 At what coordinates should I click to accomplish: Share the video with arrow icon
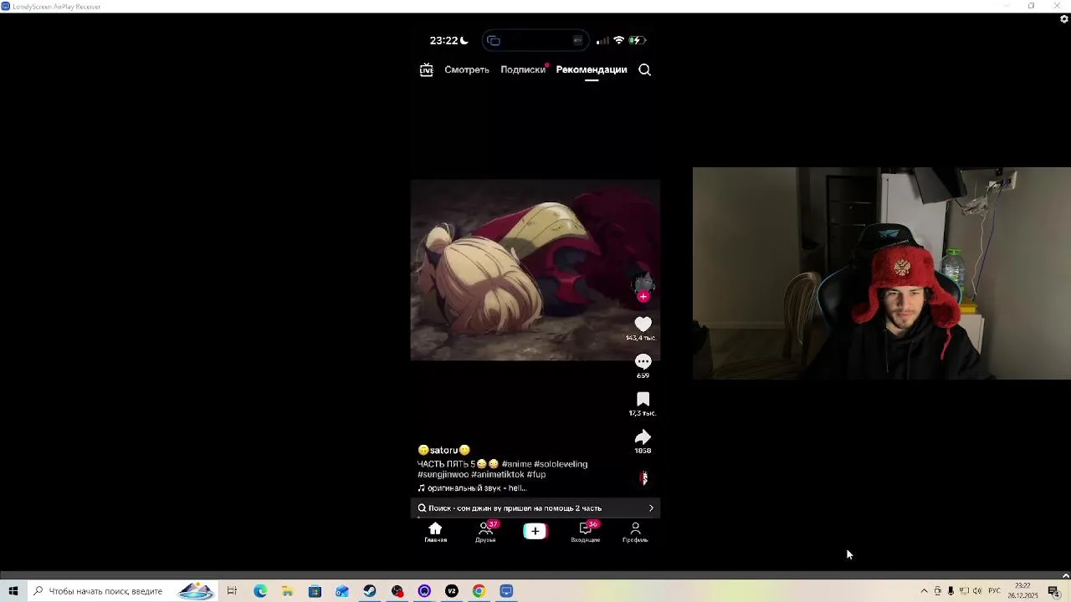[643, 437]
